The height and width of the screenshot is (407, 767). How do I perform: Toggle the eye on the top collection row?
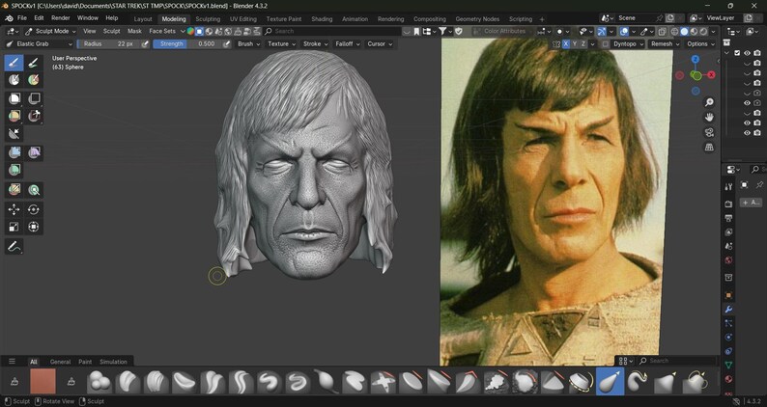click(747, 53)
